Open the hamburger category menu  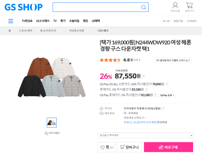coord(11,21)
